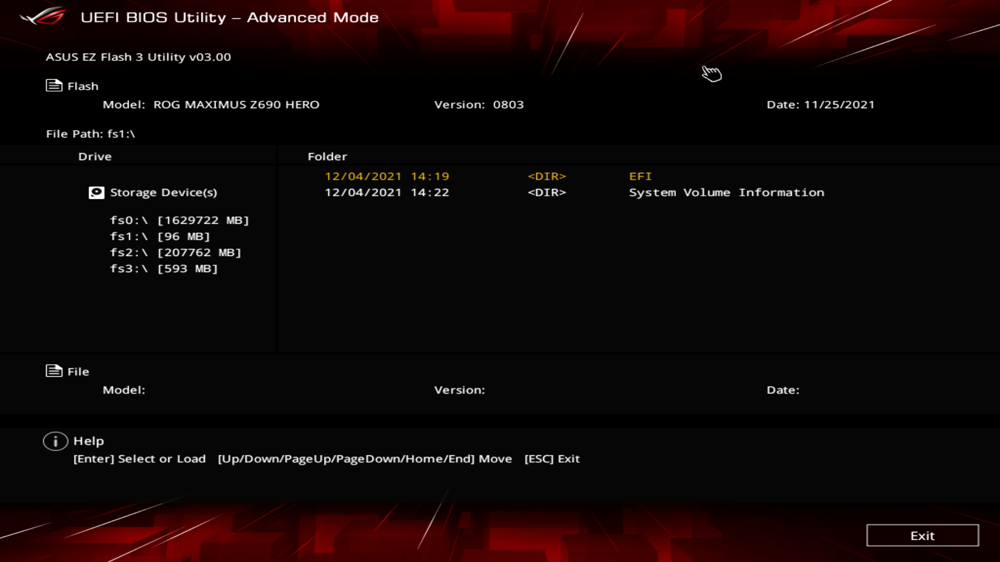Click the <DIR> tag of the EFI row
This screenshot has height=562, width=1000.
[546, 176]
